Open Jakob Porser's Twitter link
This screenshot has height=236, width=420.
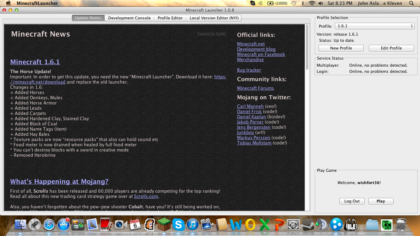point(250,122)
